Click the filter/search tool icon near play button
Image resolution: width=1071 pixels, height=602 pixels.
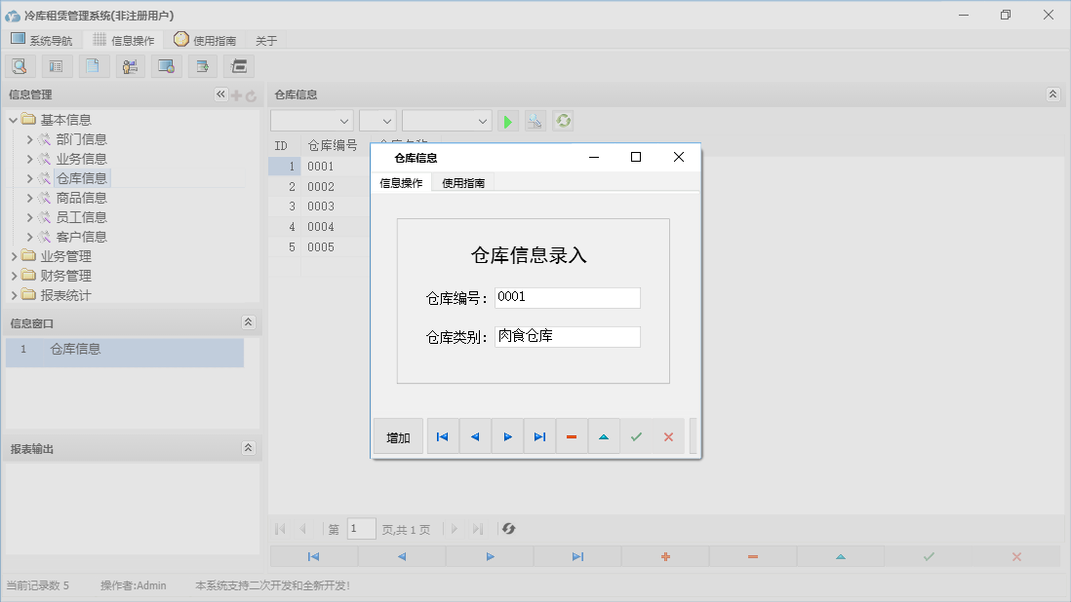click(535, 120)
